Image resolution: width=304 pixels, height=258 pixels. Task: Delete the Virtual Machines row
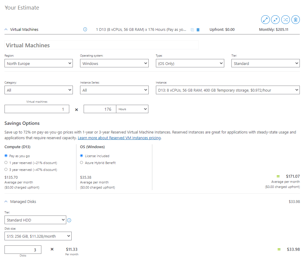pyautogui.click(x=198, y=30)
